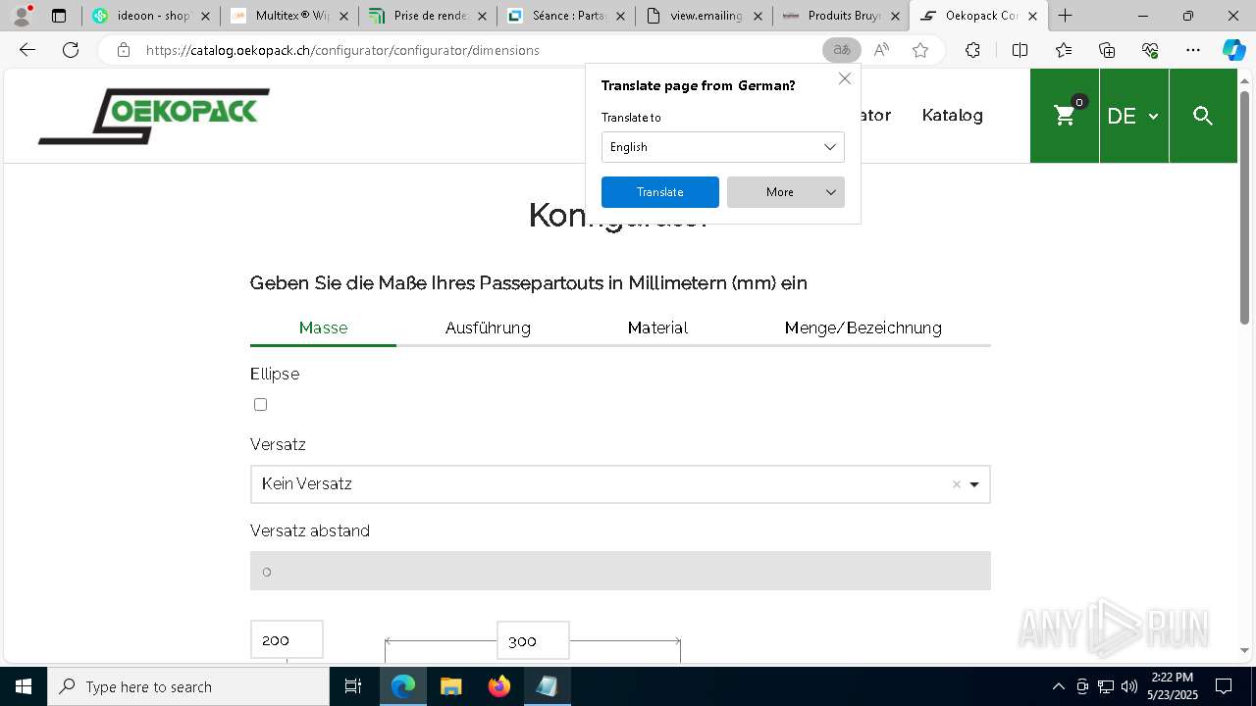
Task: Open Edge Settings and more menu
Action: coord(1193,50)
